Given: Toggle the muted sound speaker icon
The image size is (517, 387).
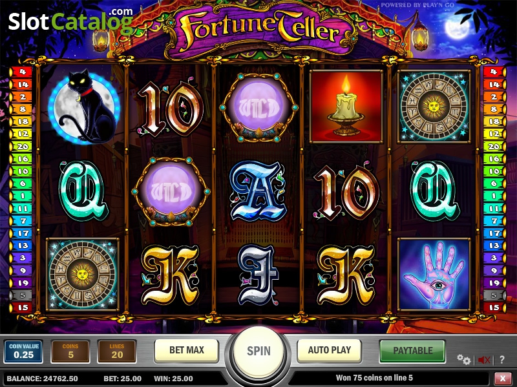Looking at the screenshot, I should point(483,360).
